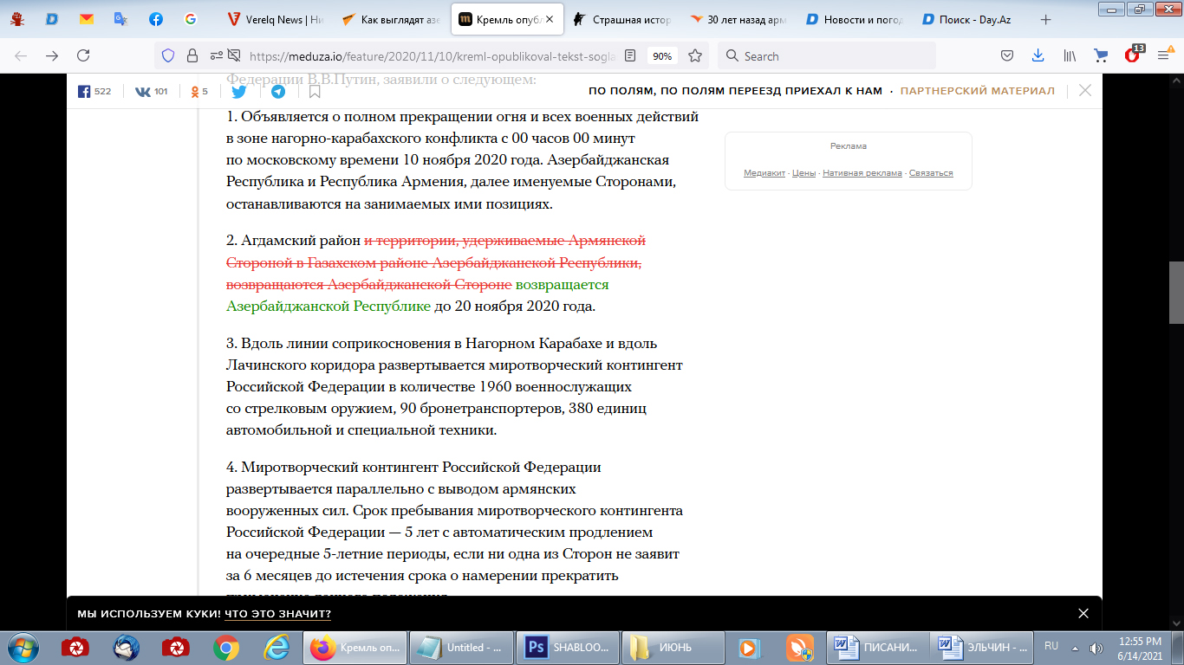This screenshot has width=1184, height=665.
Task: Share article on Facebook (522)
Action: tap(94, 91)
